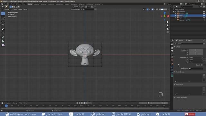This screenshot has width=206, height=116.
Task: Switch to solid viewport shading
Action: (162, 9)
